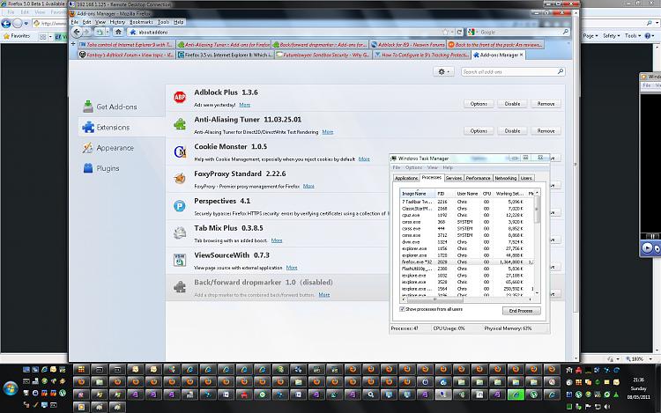
Task: Switch to Task Manager Performance tab
Action: pyautogui.click(x=478, y=178)
